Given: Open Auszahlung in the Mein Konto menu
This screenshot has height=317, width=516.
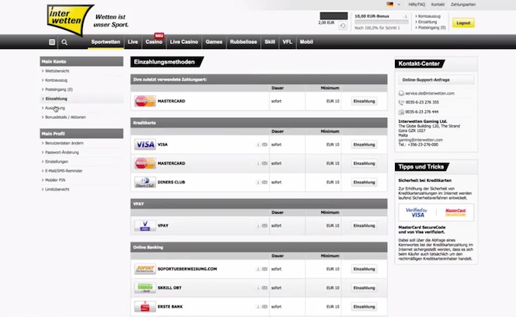Looking at the screenshot, I should pos(56,108).
